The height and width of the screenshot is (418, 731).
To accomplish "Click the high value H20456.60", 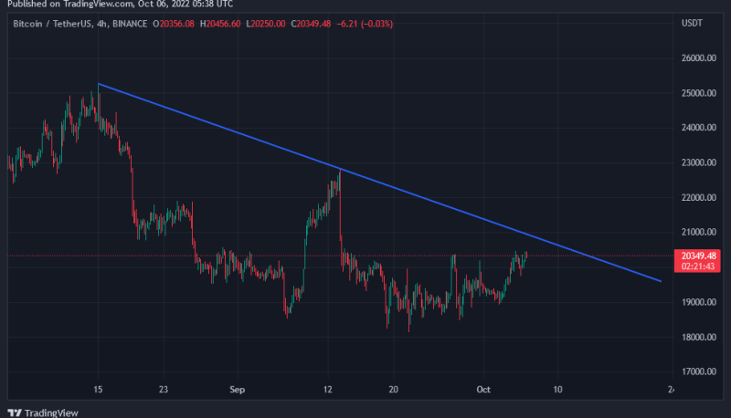I will (x=220, y=24).
